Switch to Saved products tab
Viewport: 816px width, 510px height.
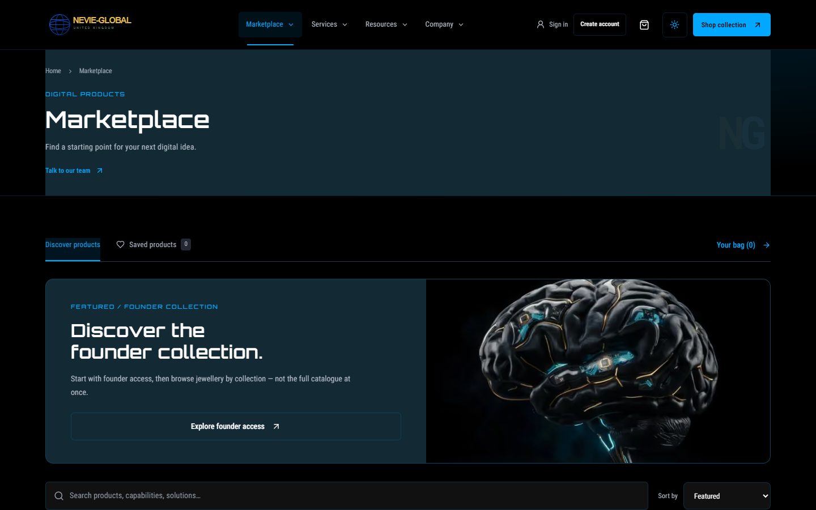point(153,245)
